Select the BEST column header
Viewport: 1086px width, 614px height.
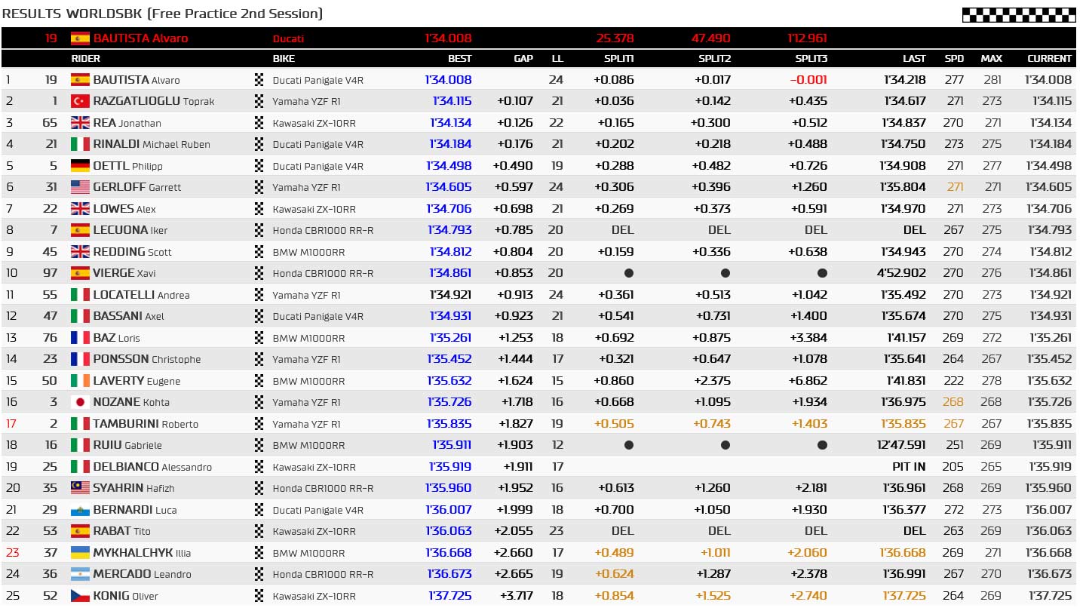coord(459,58)
